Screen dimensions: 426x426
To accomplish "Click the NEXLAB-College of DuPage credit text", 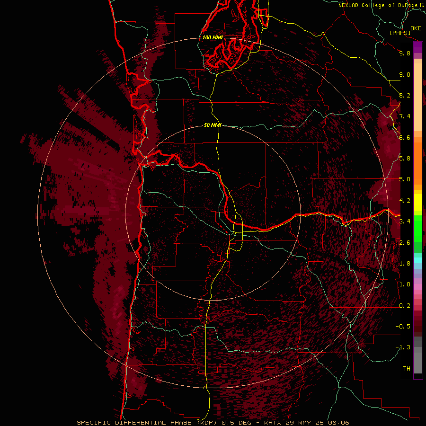I will [379, 5].
